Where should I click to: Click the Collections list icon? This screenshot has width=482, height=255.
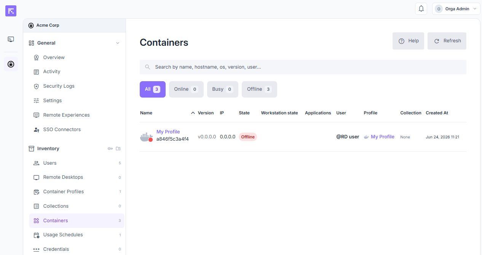coord(37,206)
